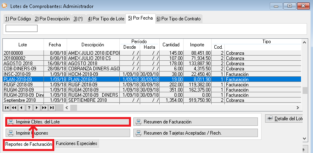The height and width of the screenshot is (153, 313).
Task: Click grid vertical scrollbar up arrow
Action: point(304,42)
